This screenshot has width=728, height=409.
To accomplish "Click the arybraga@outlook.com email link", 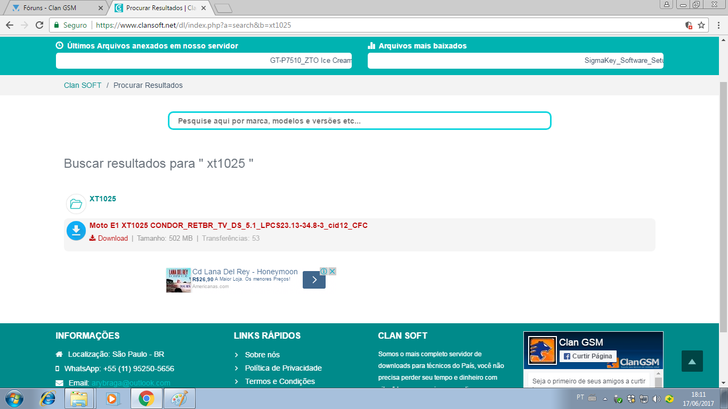I will 131,383.
